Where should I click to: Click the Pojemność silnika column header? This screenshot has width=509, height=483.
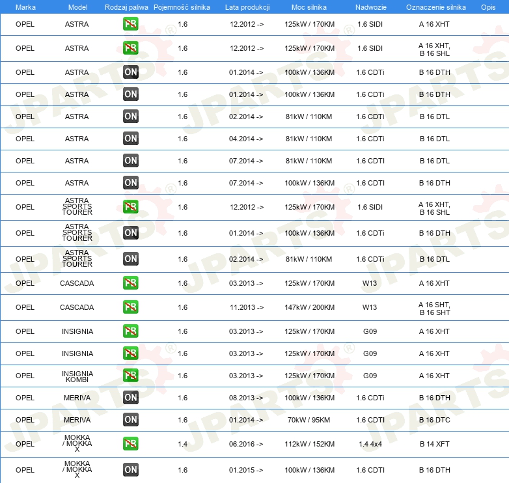click(182, 7)
